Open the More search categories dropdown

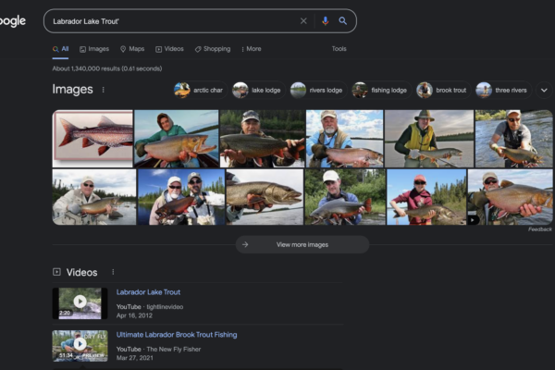click(x=251, y=49)
